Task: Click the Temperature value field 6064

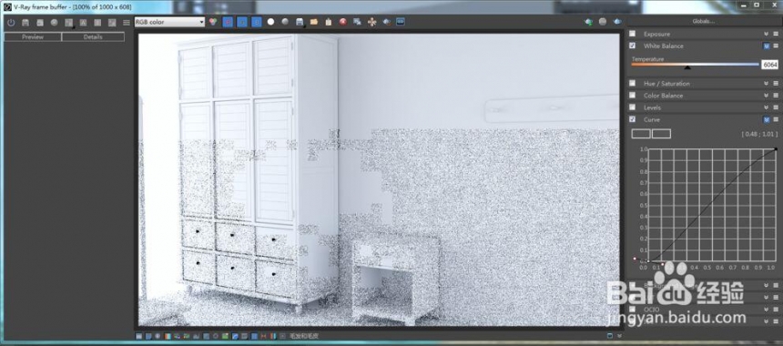Action: click(x=769, y=65)
